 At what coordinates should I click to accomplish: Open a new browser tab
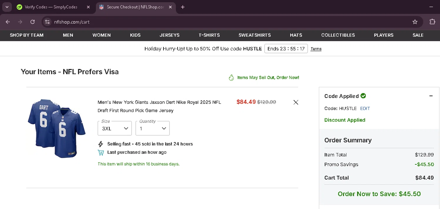tap(183, 7)
